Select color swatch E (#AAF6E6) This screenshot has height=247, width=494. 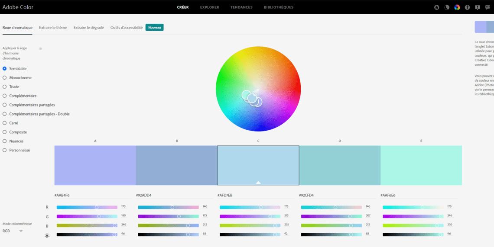[421, 165]
